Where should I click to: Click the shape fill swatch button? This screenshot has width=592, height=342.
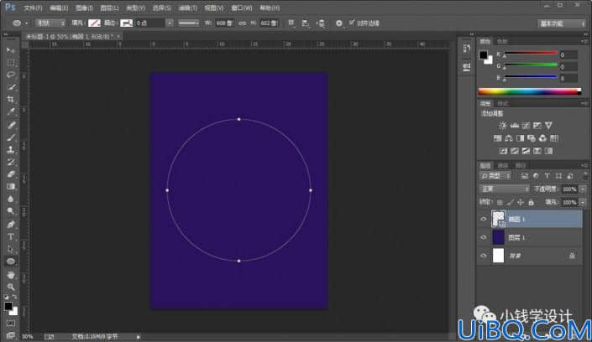(x=94, y=23)
